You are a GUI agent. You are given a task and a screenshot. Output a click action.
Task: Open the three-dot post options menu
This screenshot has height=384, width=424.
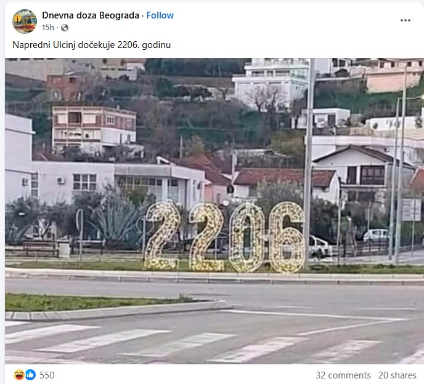[x=405, y=20]
